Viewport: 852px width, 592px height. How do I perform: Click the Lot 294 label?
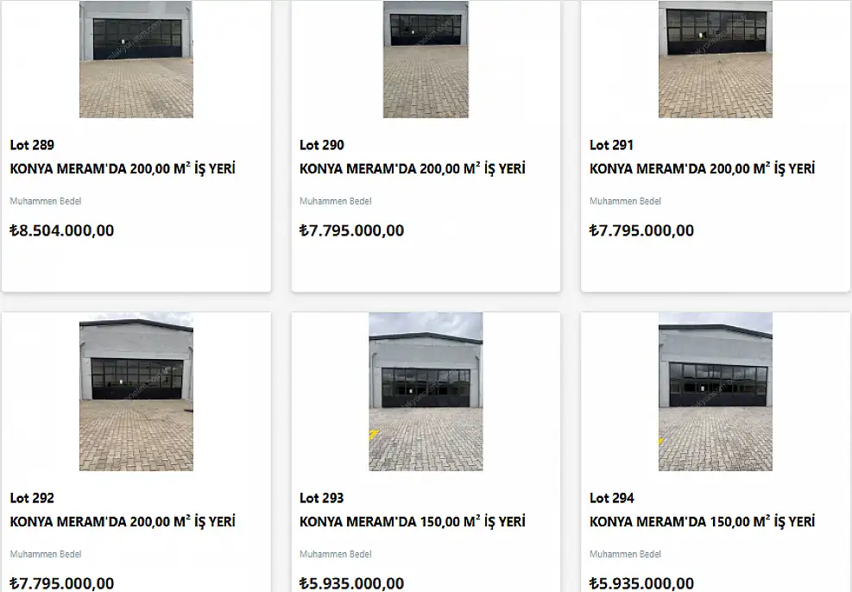pos(611,498)
